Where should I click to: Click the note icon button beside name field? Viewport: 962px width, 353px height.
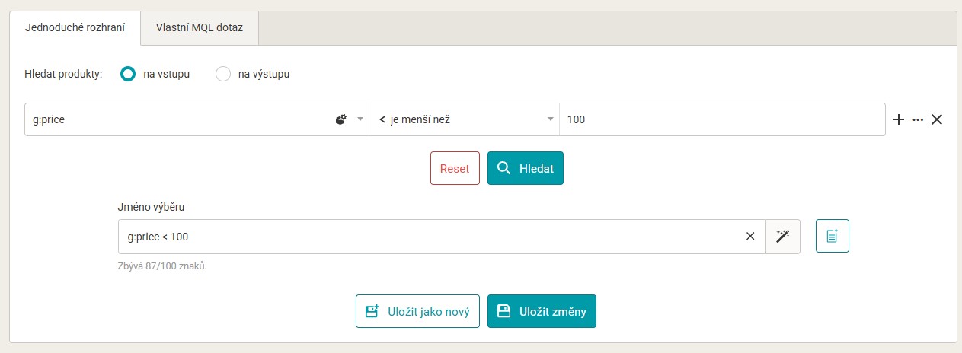[x=832, y=236]
